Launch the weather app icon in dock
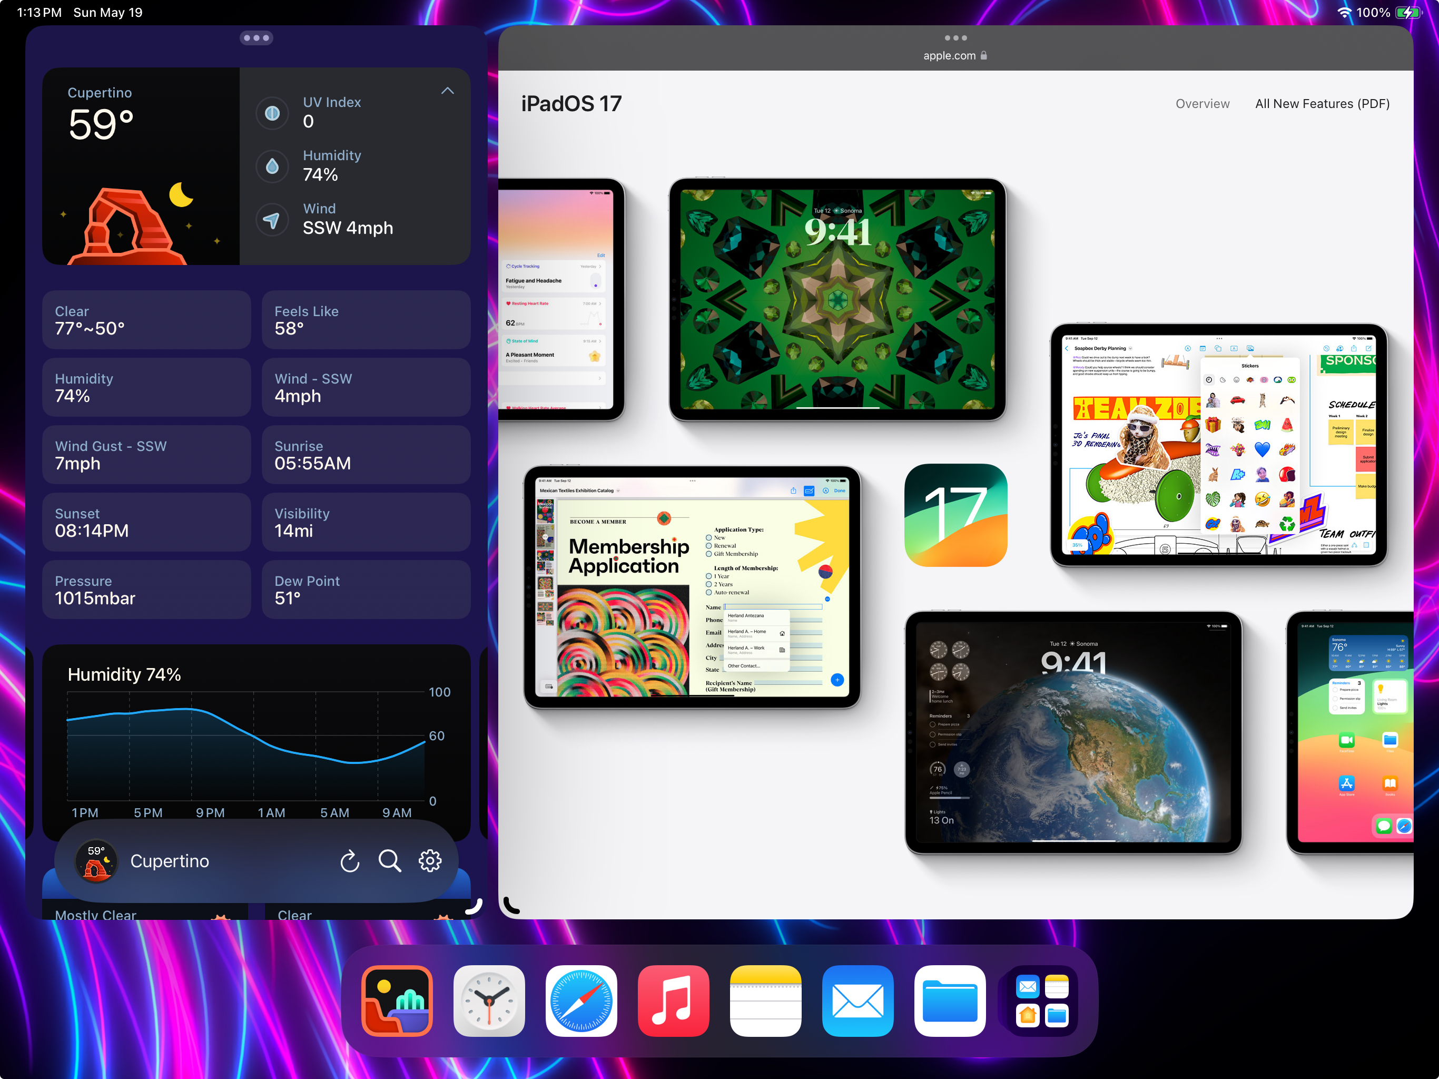The image size is (1439, 1079). point(397,1001)
